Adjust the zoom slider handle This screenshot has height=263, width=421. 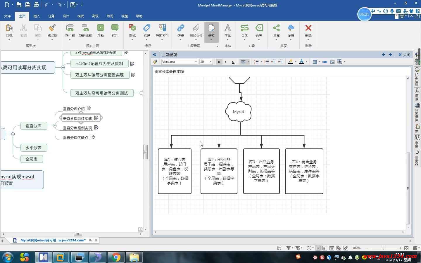(383, 248)
